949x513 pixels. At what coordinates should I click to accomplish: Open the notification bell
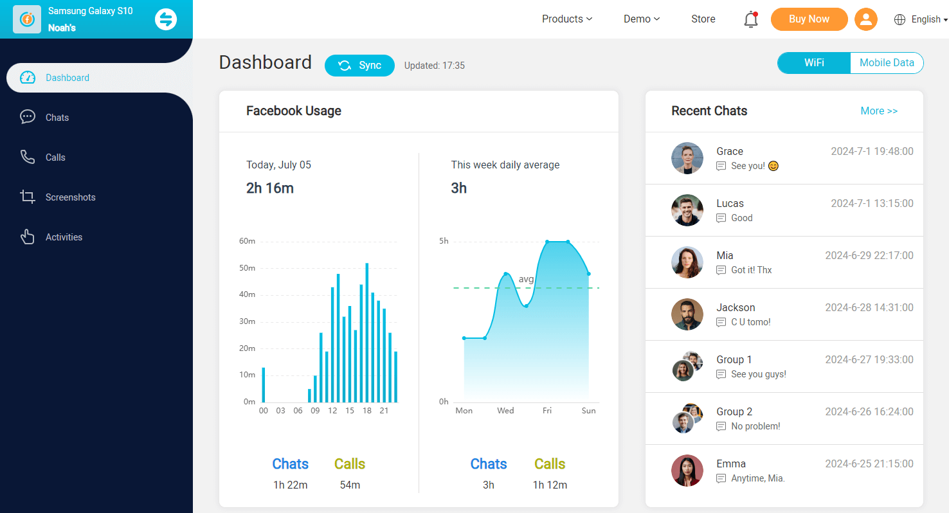[x=751, y=19]
